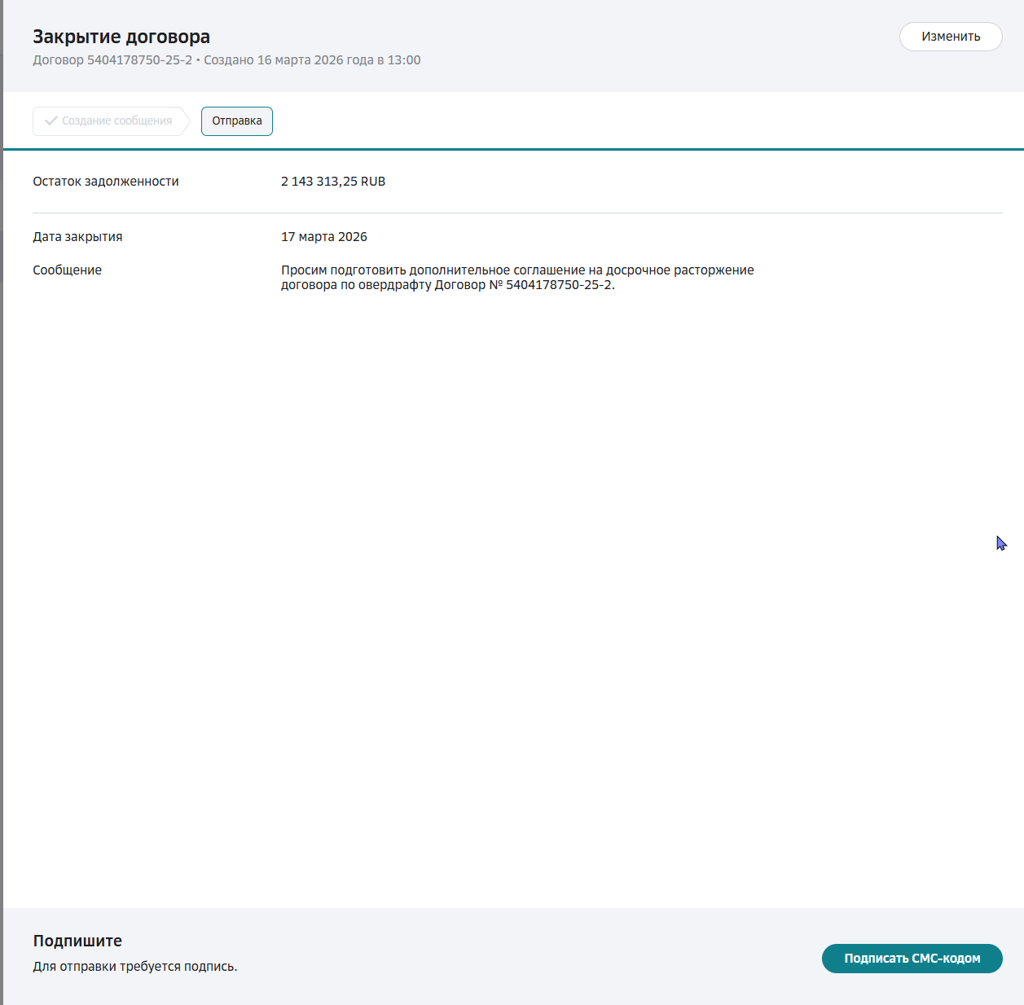Image resolution: width=1024 pixels, height=1005 pixels.
Task: Click the Закрытие договора page title
Action: click(x=121, y=37)
